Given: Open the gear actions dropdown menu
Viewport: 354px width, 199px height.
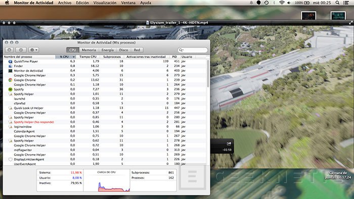Looking at the screenshot, I should pos(34,50).
